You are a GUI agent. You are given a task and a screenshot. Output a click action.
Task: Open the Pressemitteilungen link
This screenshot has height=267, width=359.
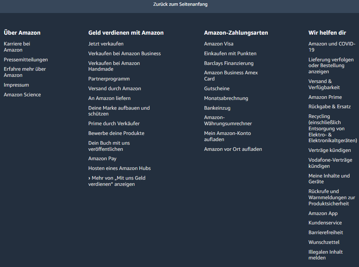point(26,60)
